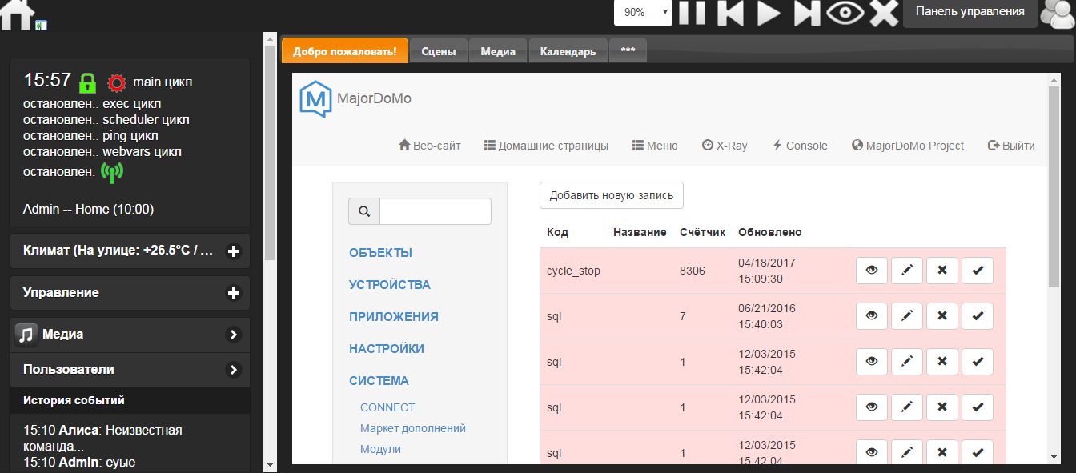Edit cycle_stop record with pencil icon
Image resolution: width=1076 pixels, height=473 pixels.
point(907,271)
